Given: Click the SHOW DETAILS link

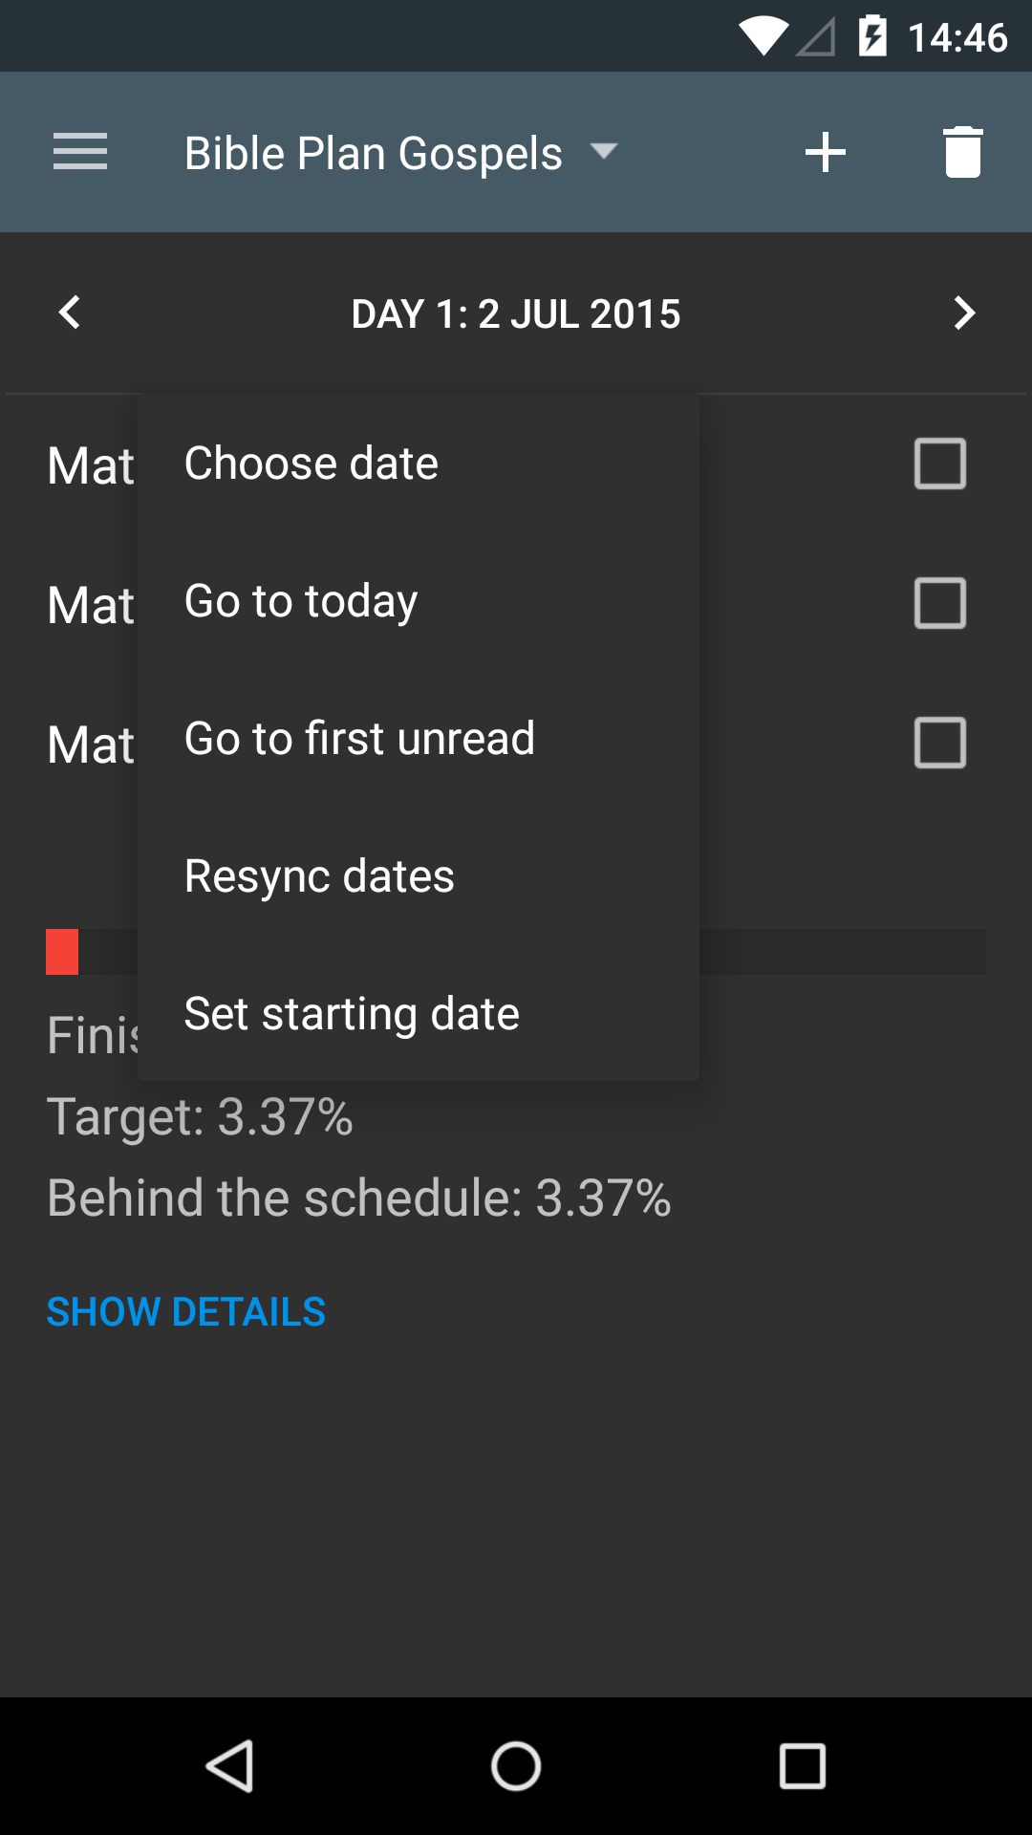Looking at the screenshot, I should 186,1312.
